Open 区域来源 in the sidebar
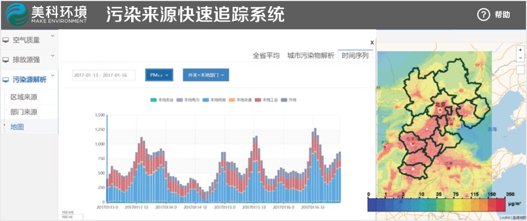The width and height of the screenshot is (527, 221). [x=24, y=97]
